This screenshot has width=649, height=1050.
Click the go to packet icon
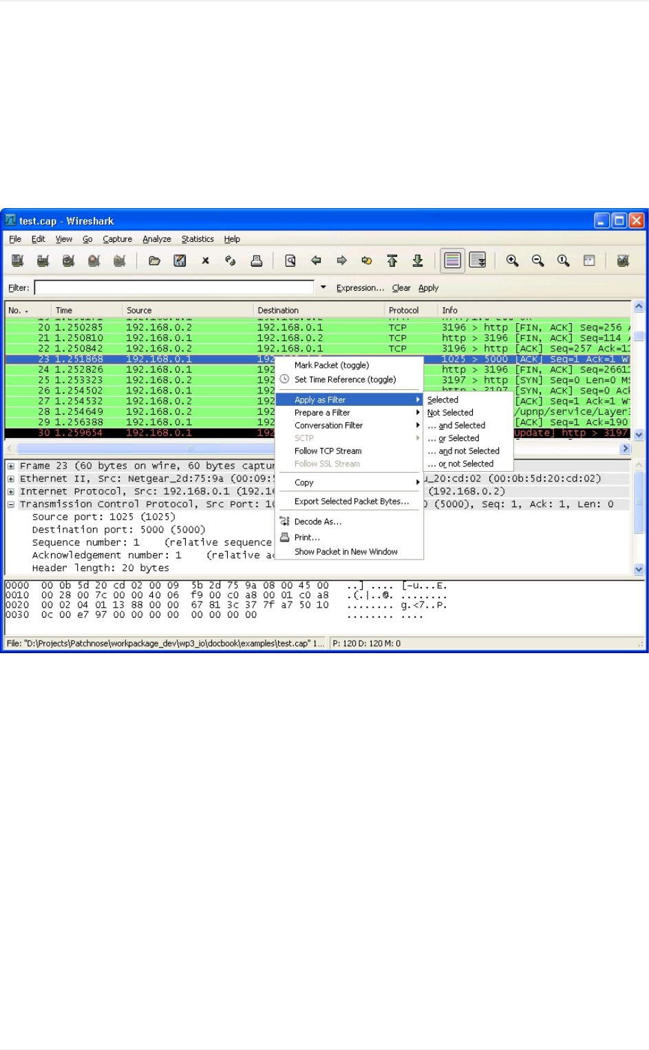[x=367, y=260]
